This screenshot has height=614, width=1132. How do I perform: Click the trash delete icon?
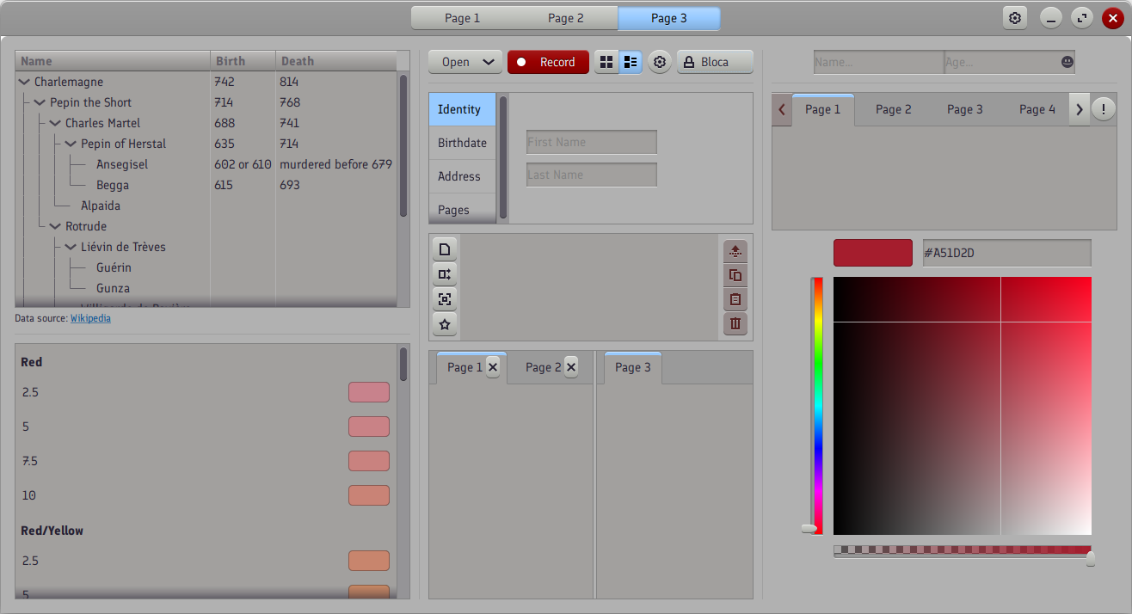click(x=735, y=323)
